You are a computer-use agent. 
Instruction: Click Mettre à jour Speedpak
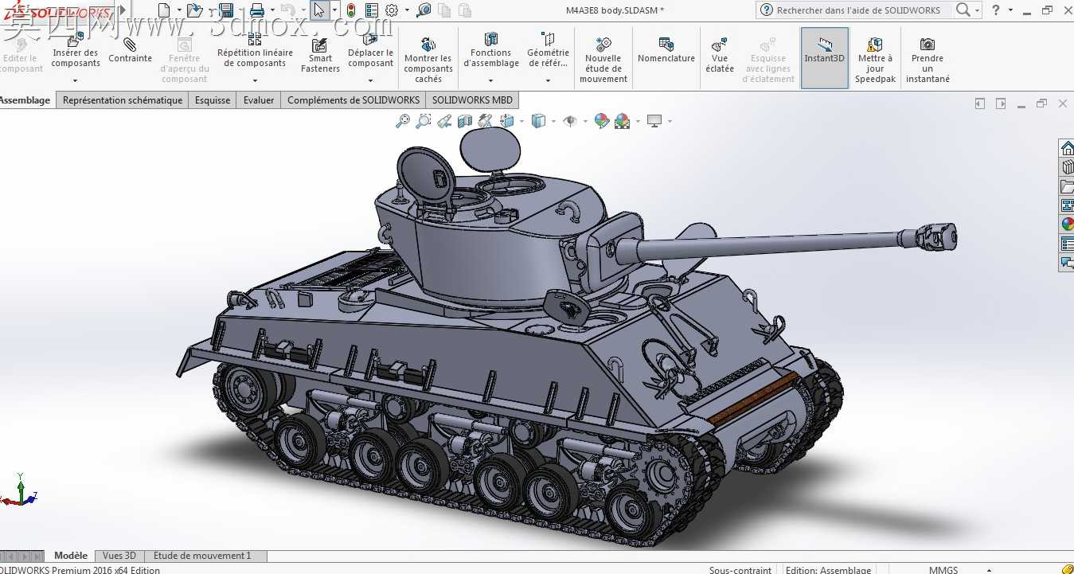875,59
